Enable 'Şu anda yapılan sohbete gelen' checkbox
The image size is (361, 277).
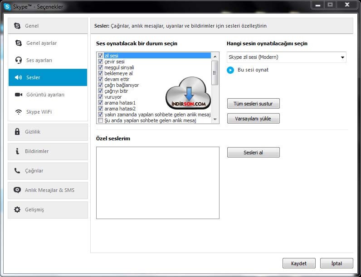100,120
